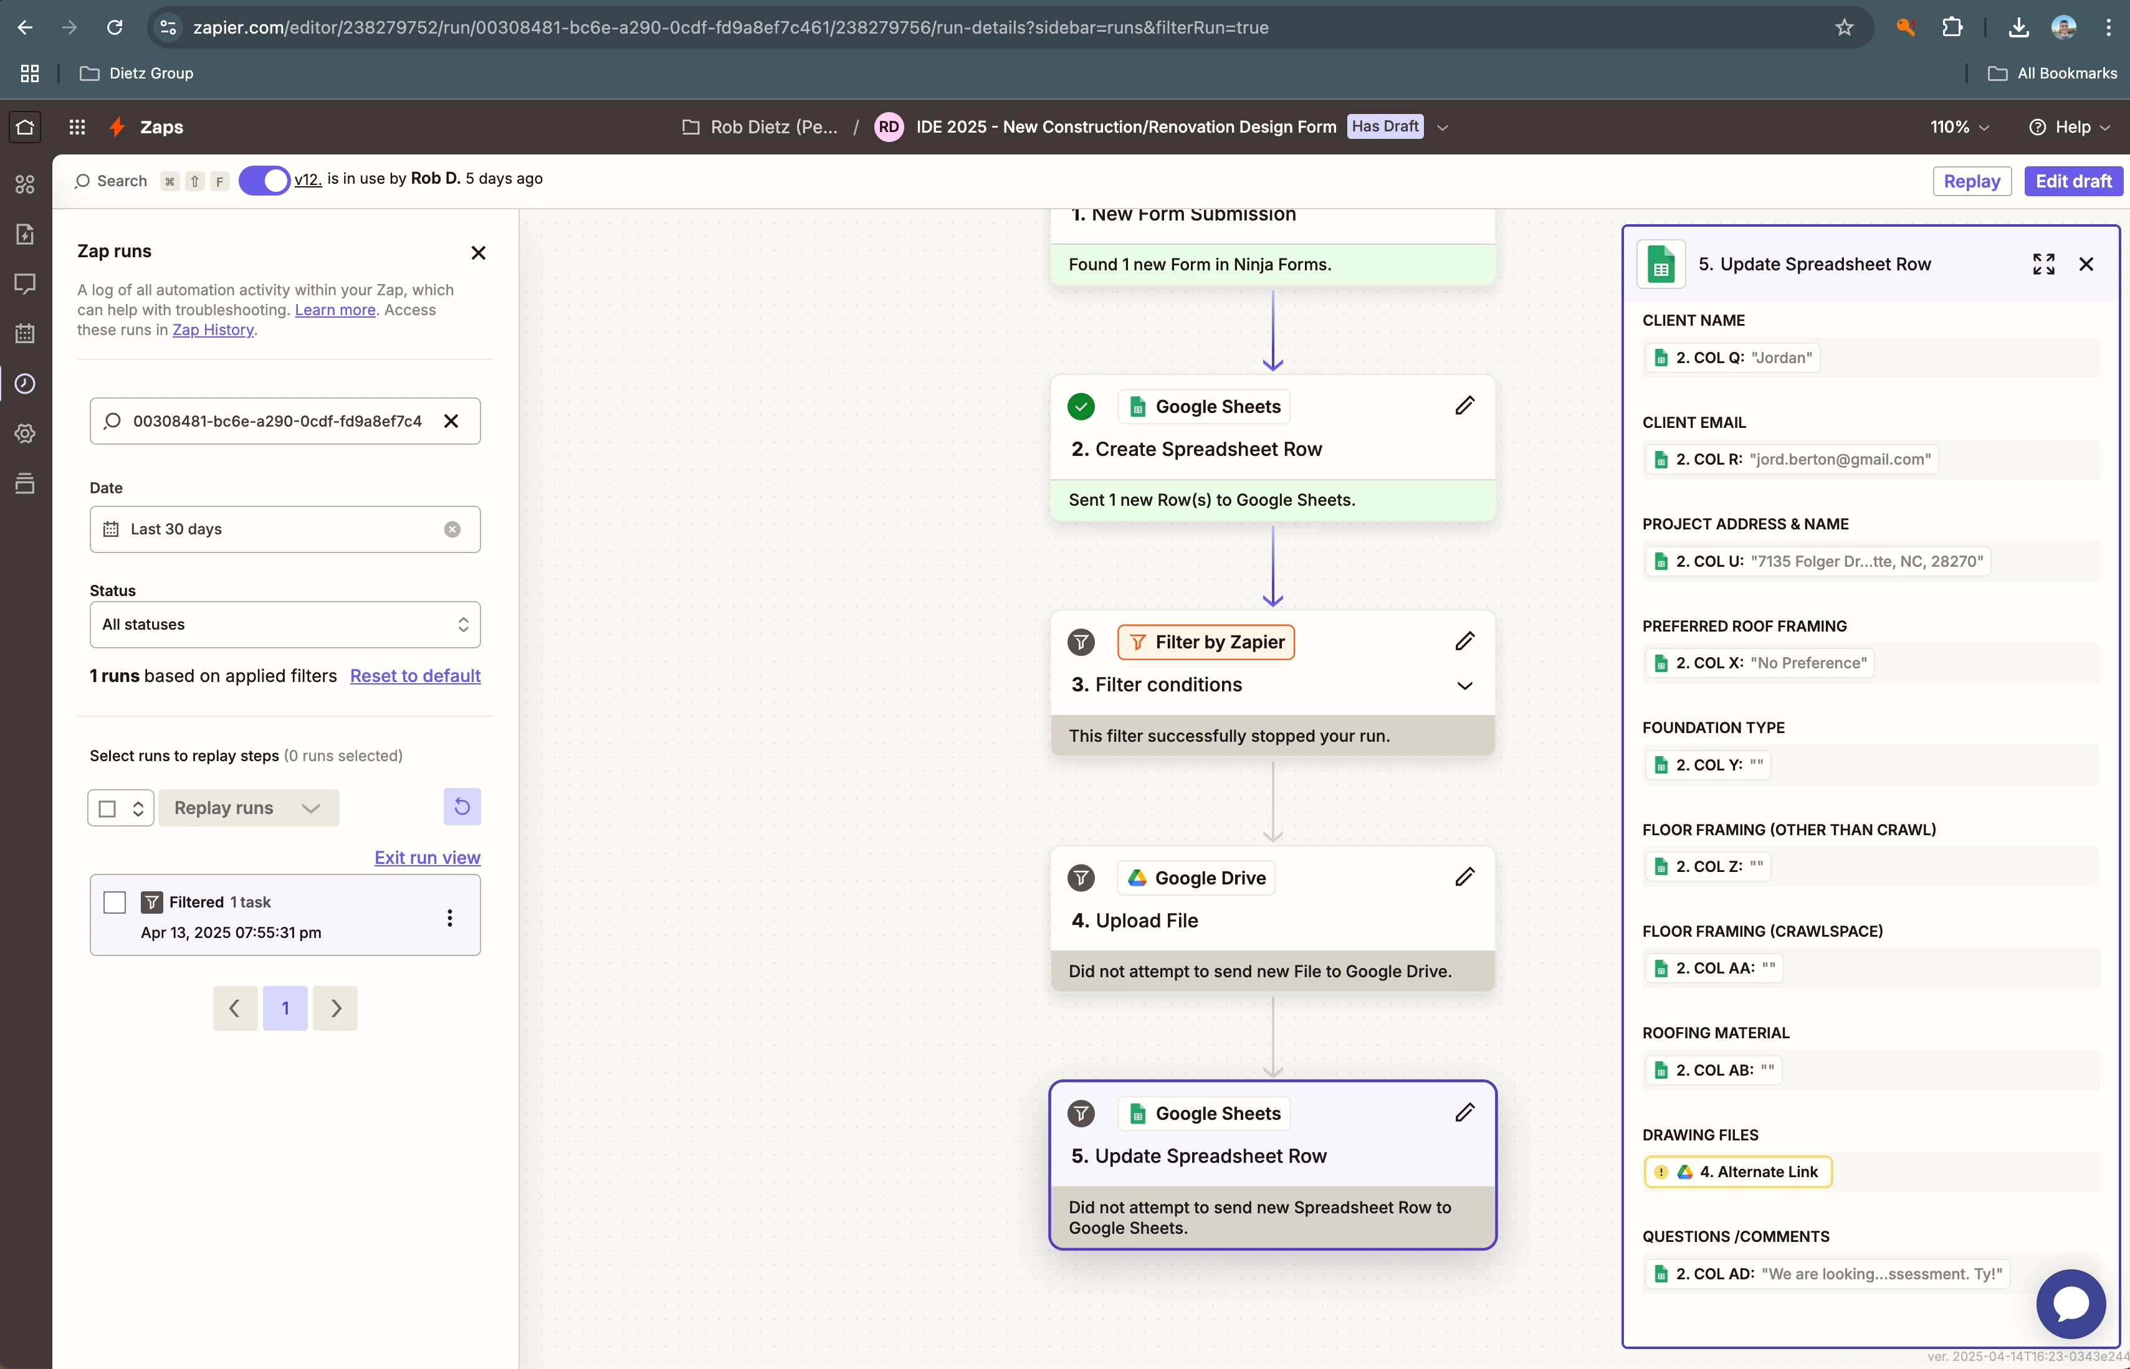Open the browser profile avatar
2130x1369 pixels.
click(x=2064, y=27)
